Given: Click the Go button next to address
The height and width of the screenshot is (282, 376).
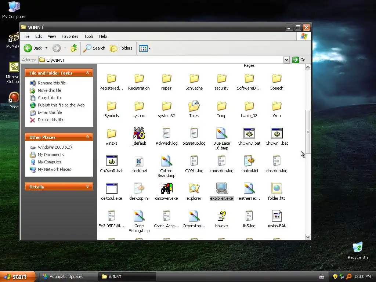Looking at the screenshot, I should [299, 60].
